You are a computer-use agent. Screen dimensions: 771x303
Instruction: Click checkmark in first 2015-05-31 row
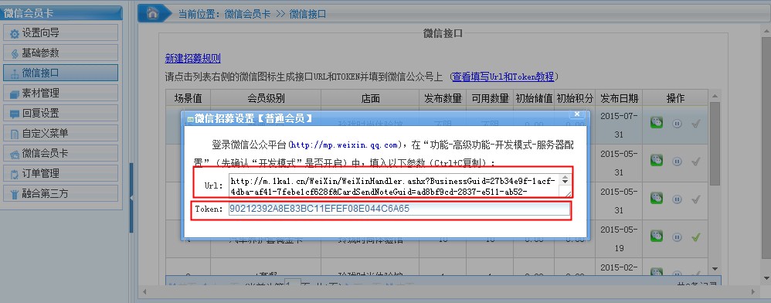[695, 161]
